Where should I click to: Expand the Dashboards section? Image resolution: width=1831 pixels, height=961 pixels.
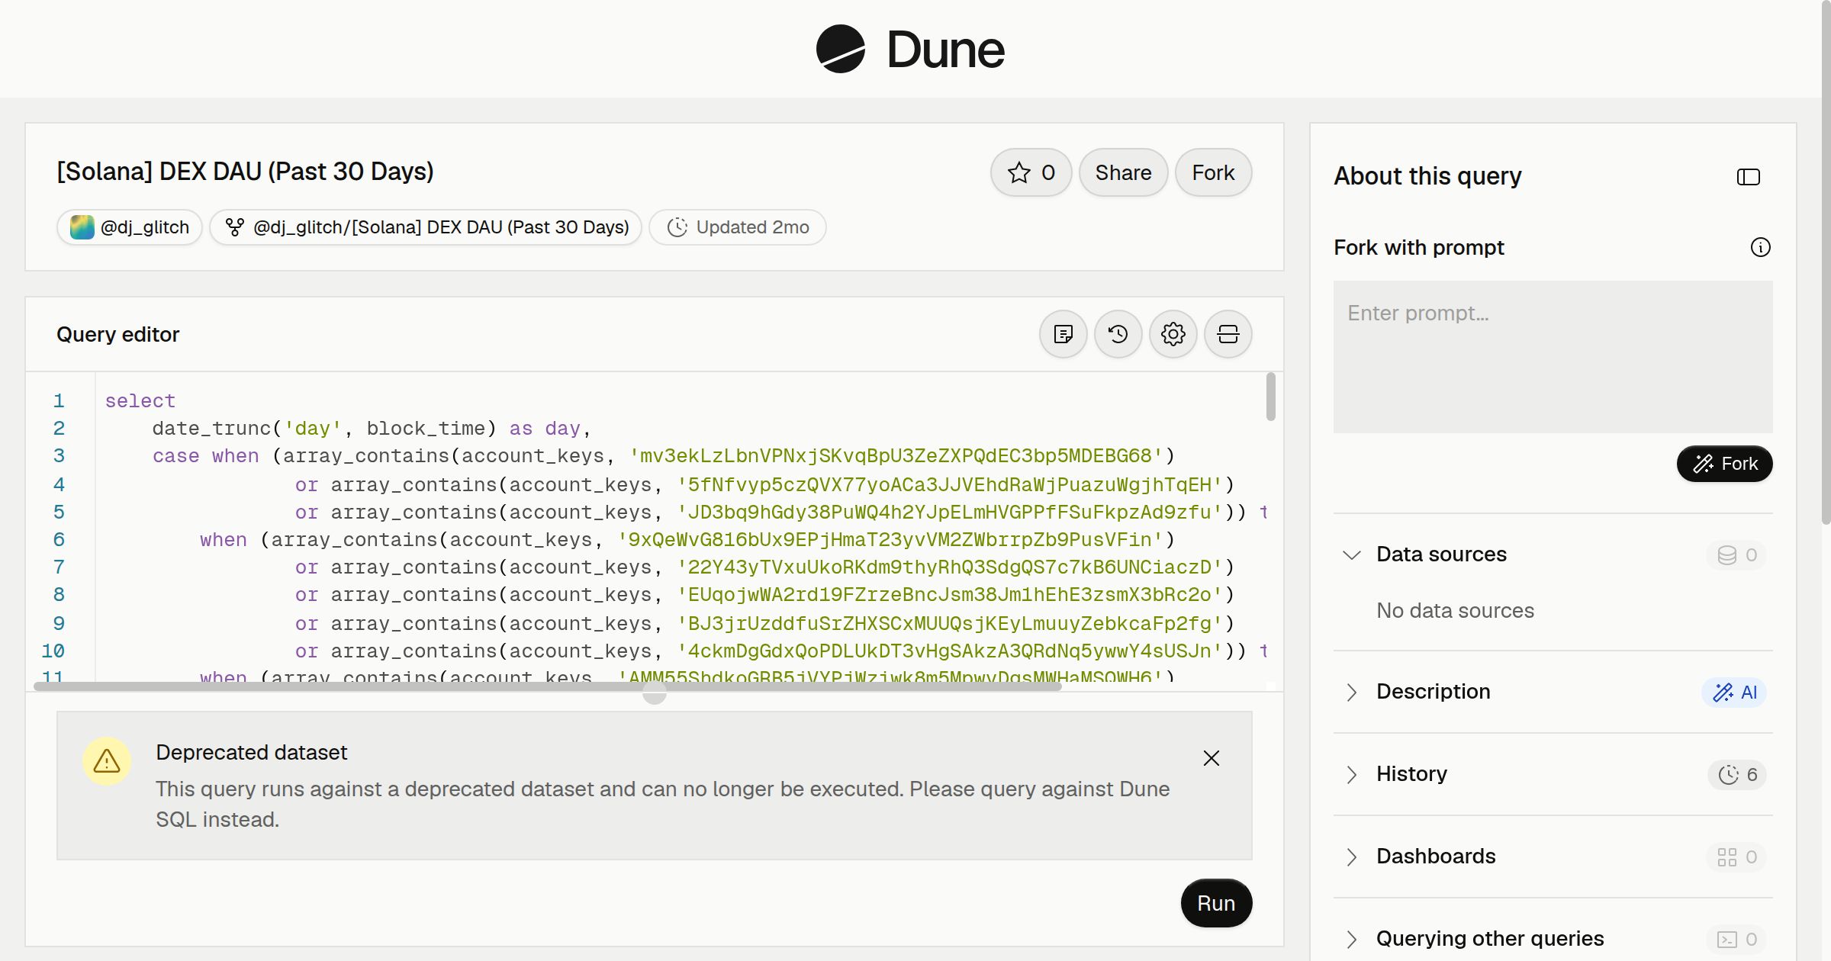pos(1351,857)
